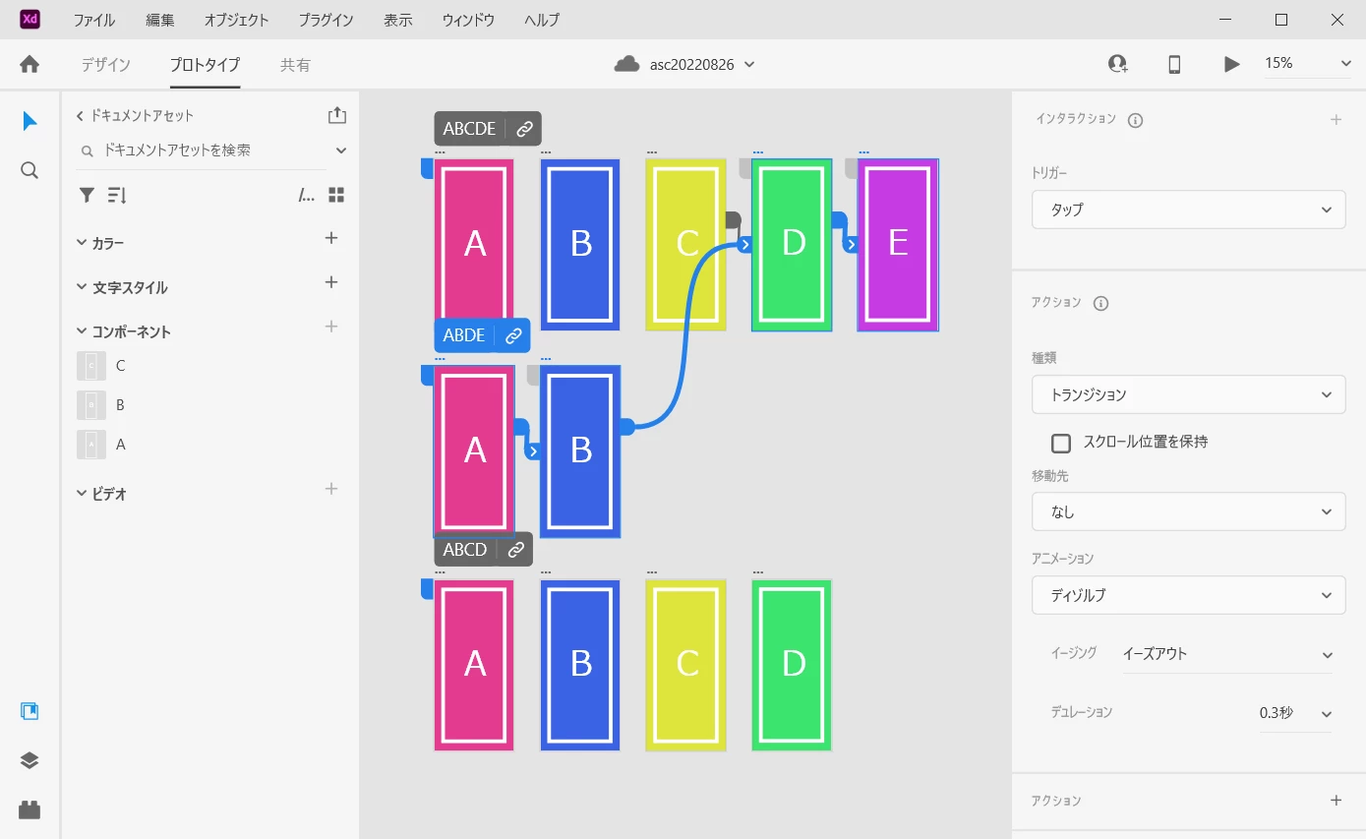This screenshot has height=839, width=1366.
Task: Collapse the カラー section
Action: (x=82, y=242)
